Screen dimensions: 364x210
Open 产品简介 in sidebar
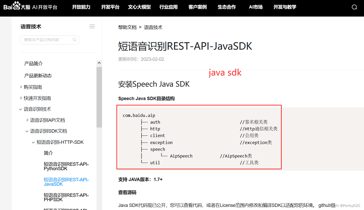[x=33, y=64]
